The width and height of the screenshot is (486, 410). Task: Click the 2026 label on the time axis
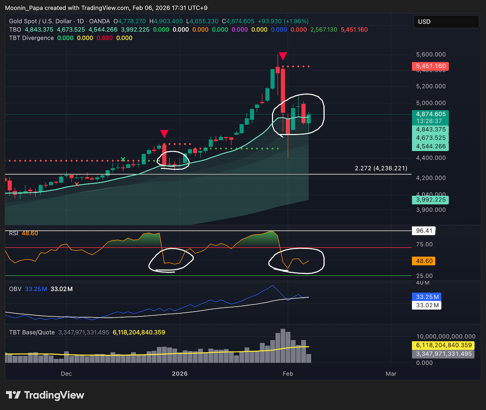tap(179, 374)
